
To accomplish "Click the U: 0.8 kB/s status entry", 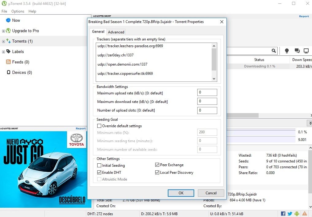I will point(227,214).
